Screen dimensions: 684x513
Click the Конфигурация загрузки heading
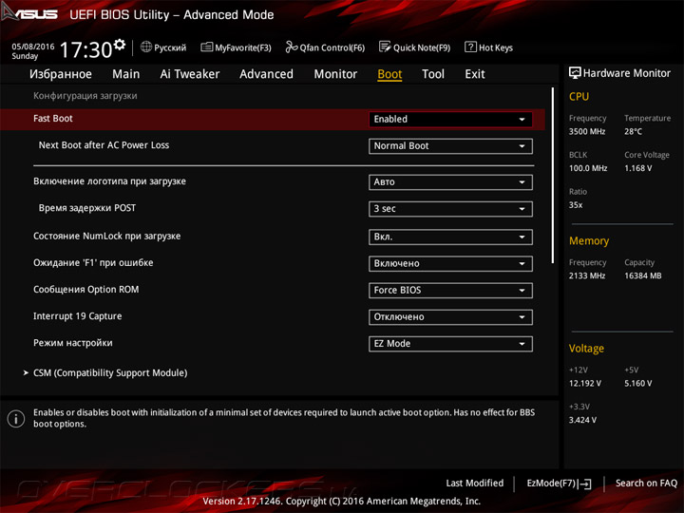[85, 96]
